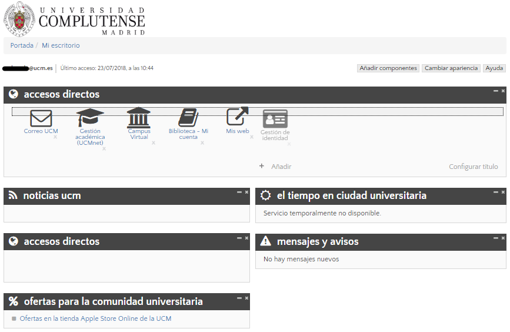Click the Cambiar apariencia button
The height and width of the screenshot is (332, 510).
451,68
